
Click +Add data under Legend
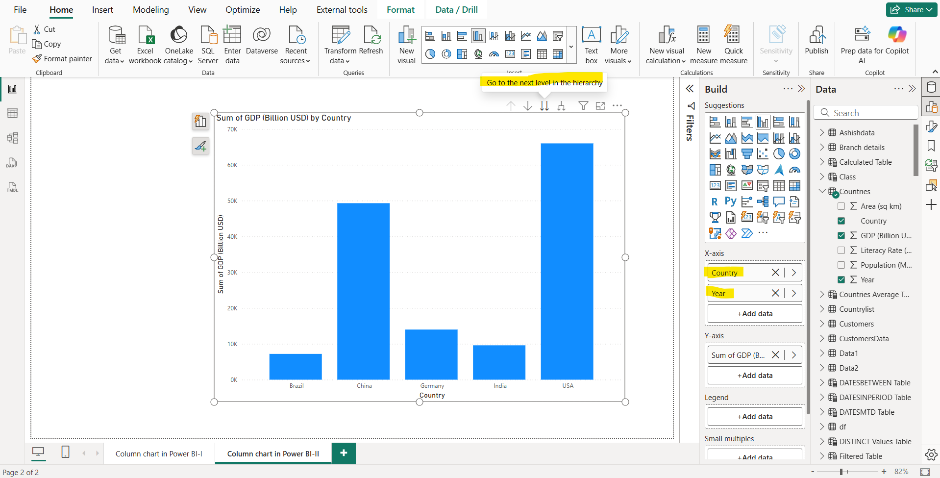pyautogui.click(x=754, y=416)
